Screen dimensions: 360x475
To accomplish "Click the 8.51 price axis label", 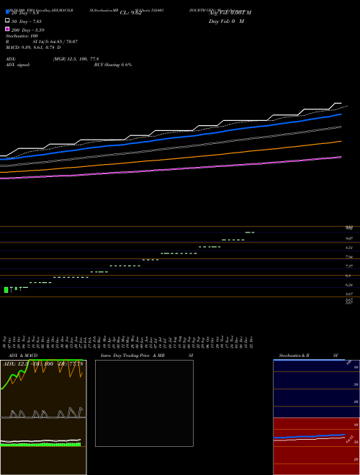I will click(348, 248).
